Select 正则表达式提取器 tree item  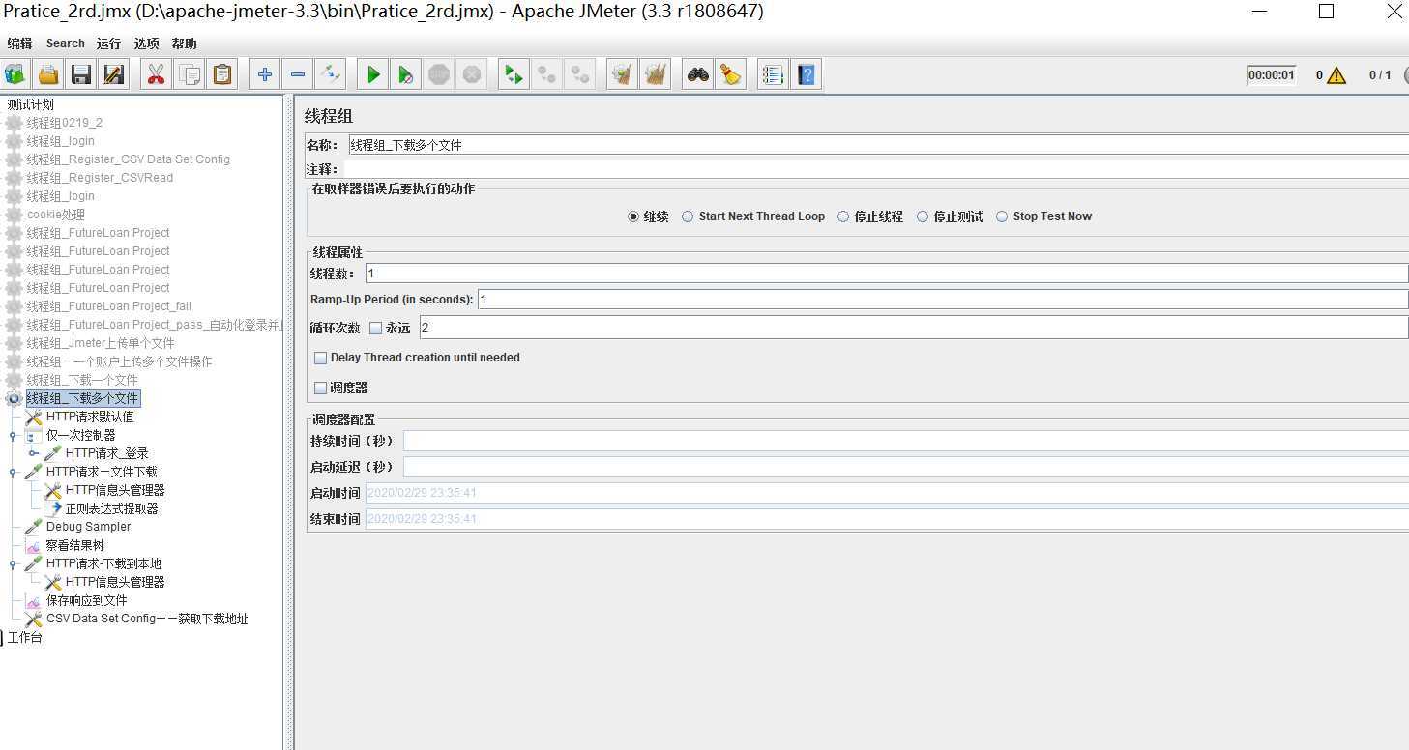tap(112, 508)
